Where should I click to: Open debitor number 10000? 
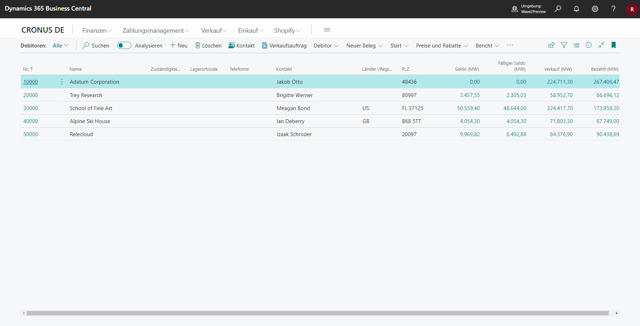click(x=31, y=82)
